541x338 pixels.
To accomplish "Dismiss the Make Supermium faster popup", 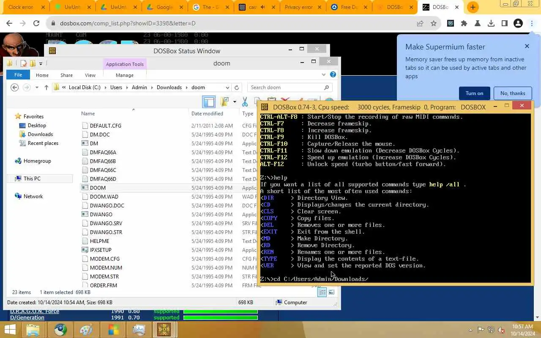I will 527,46.
